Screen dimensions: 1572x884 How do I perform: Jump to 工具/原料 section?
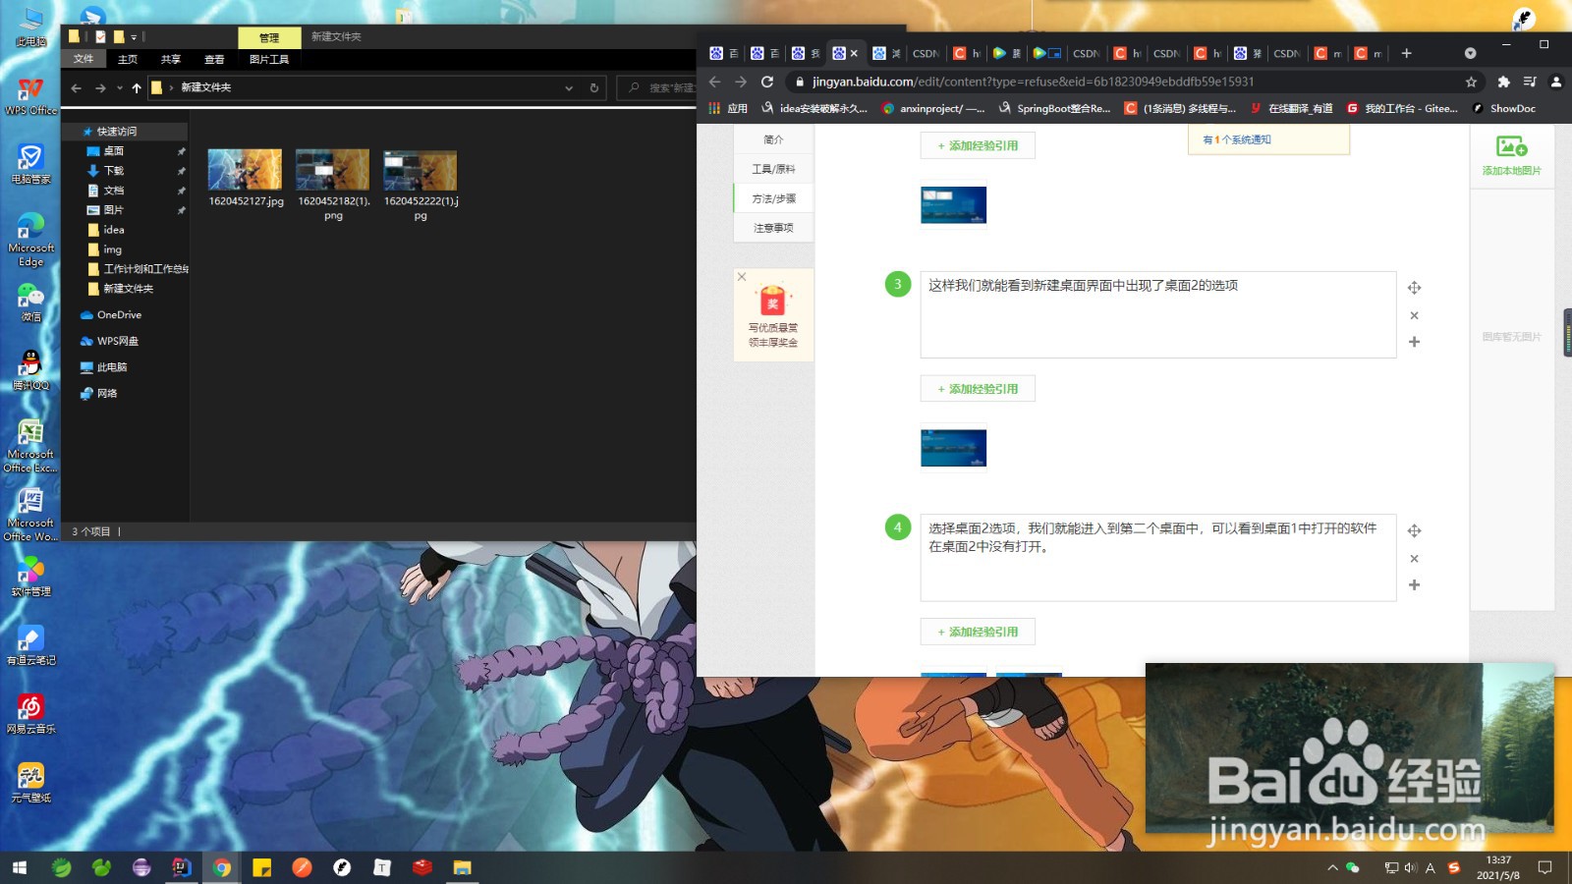pos(773,169)
